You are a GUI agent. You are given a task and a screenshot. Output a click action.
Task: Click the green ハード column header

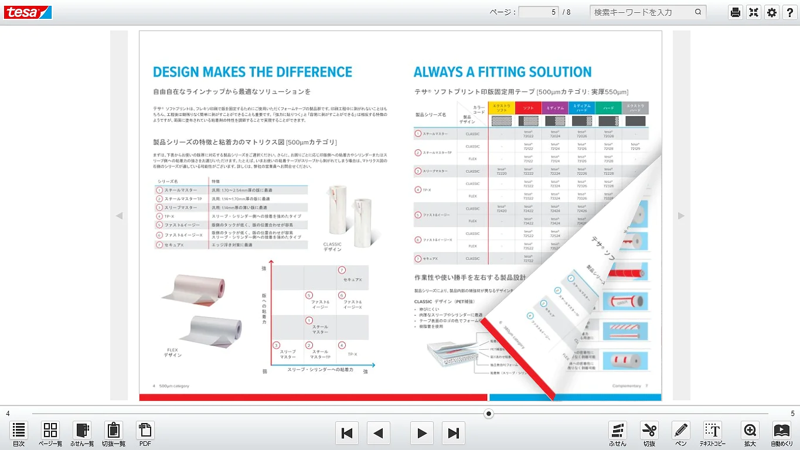click(x=609, y=108)
